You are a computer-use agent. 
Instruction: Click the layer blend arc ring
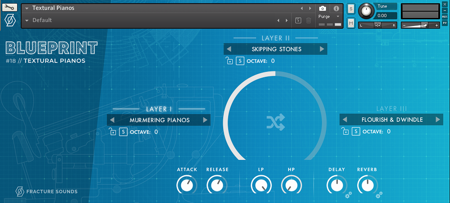tap(275, 116)
